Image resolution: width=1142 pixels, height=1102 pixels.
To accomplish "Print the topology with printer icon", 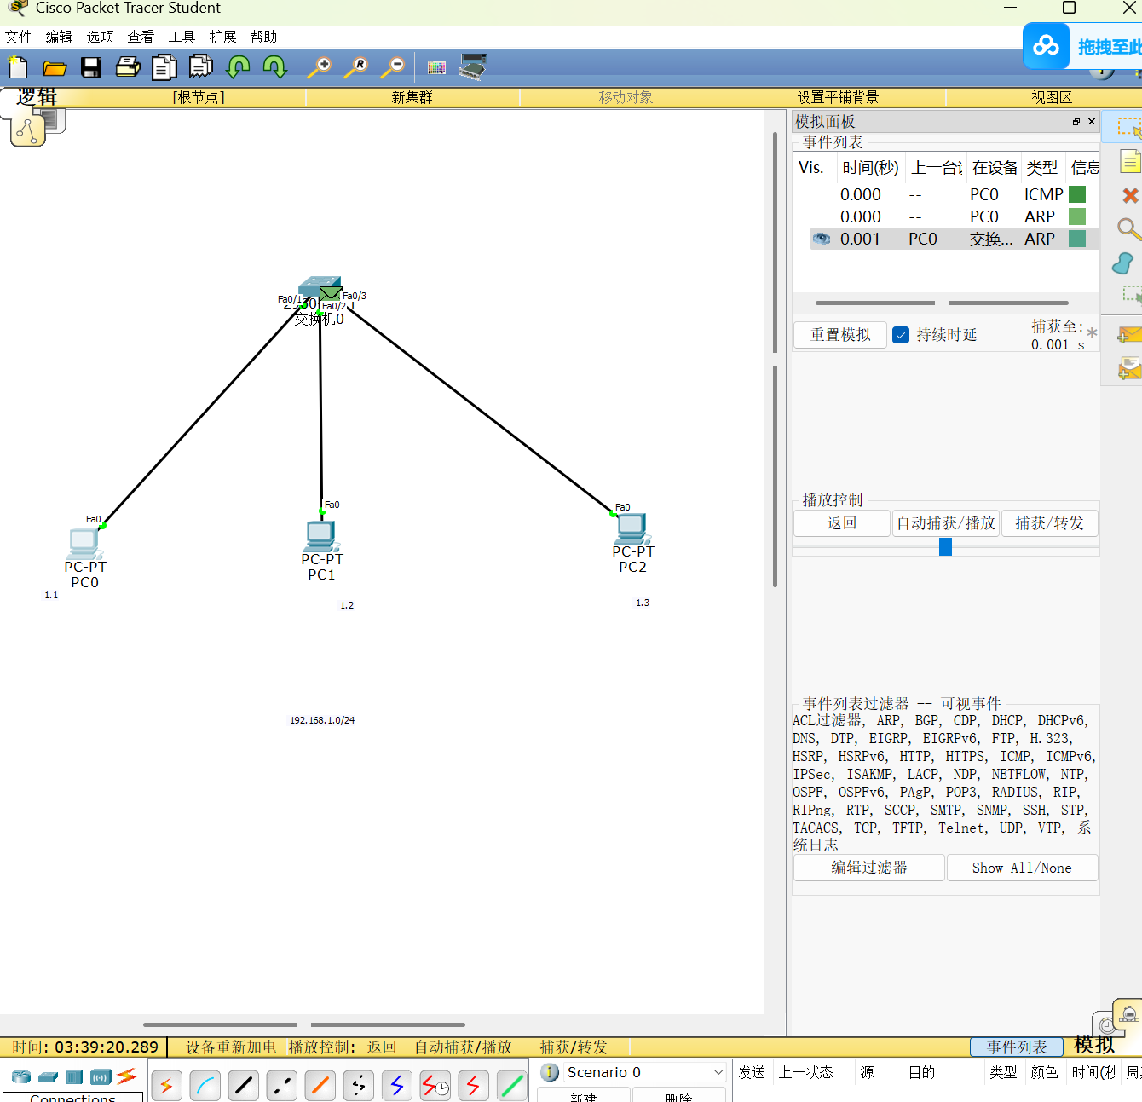I will [x=128, y=67].
